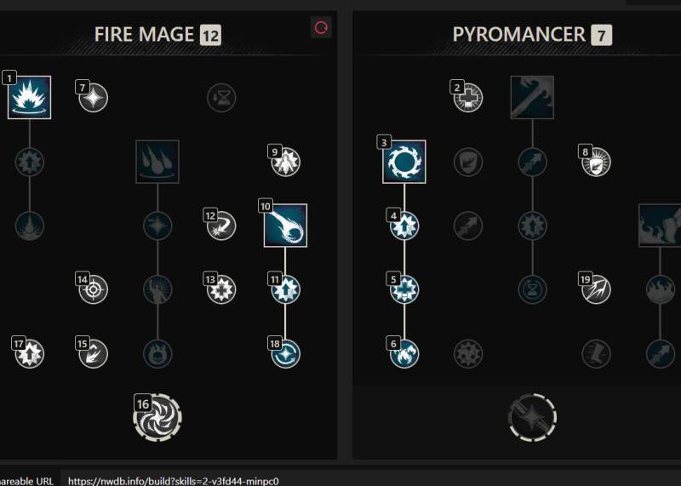Click the trident passive numbered 19
This screenshot has width=681, height=486.
(x=597, y=289)
